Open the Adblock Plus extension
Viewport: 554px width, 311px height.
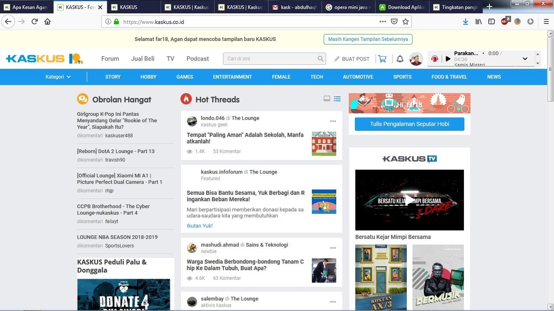(505, 21)
